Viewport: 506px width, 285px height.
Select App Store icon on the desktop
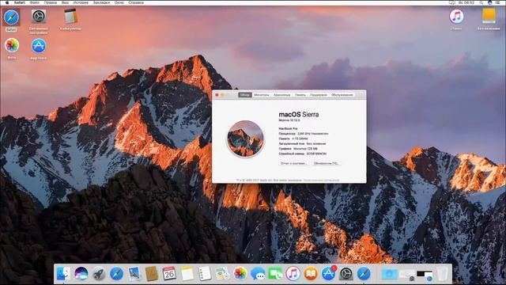coord(39,46)
